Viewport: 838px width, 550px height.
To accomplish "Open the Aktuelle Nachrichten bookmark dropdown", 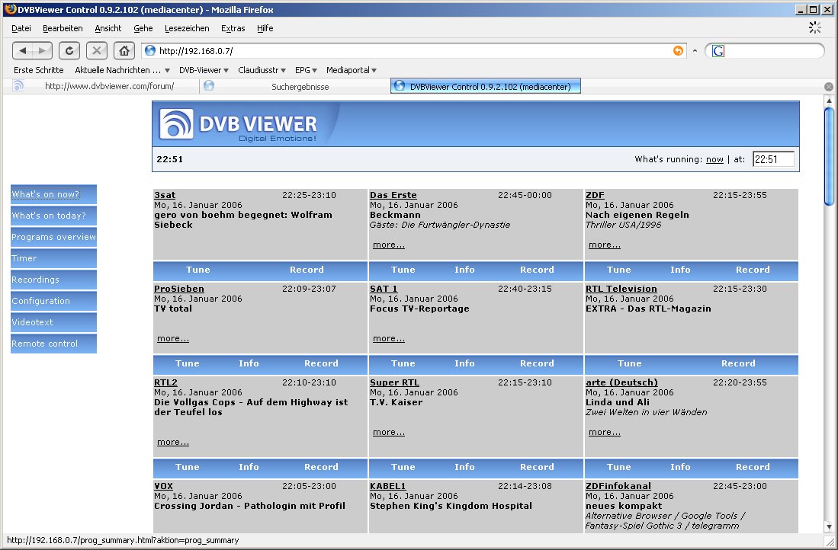I will pyautogui.click(x=123, y=70).
